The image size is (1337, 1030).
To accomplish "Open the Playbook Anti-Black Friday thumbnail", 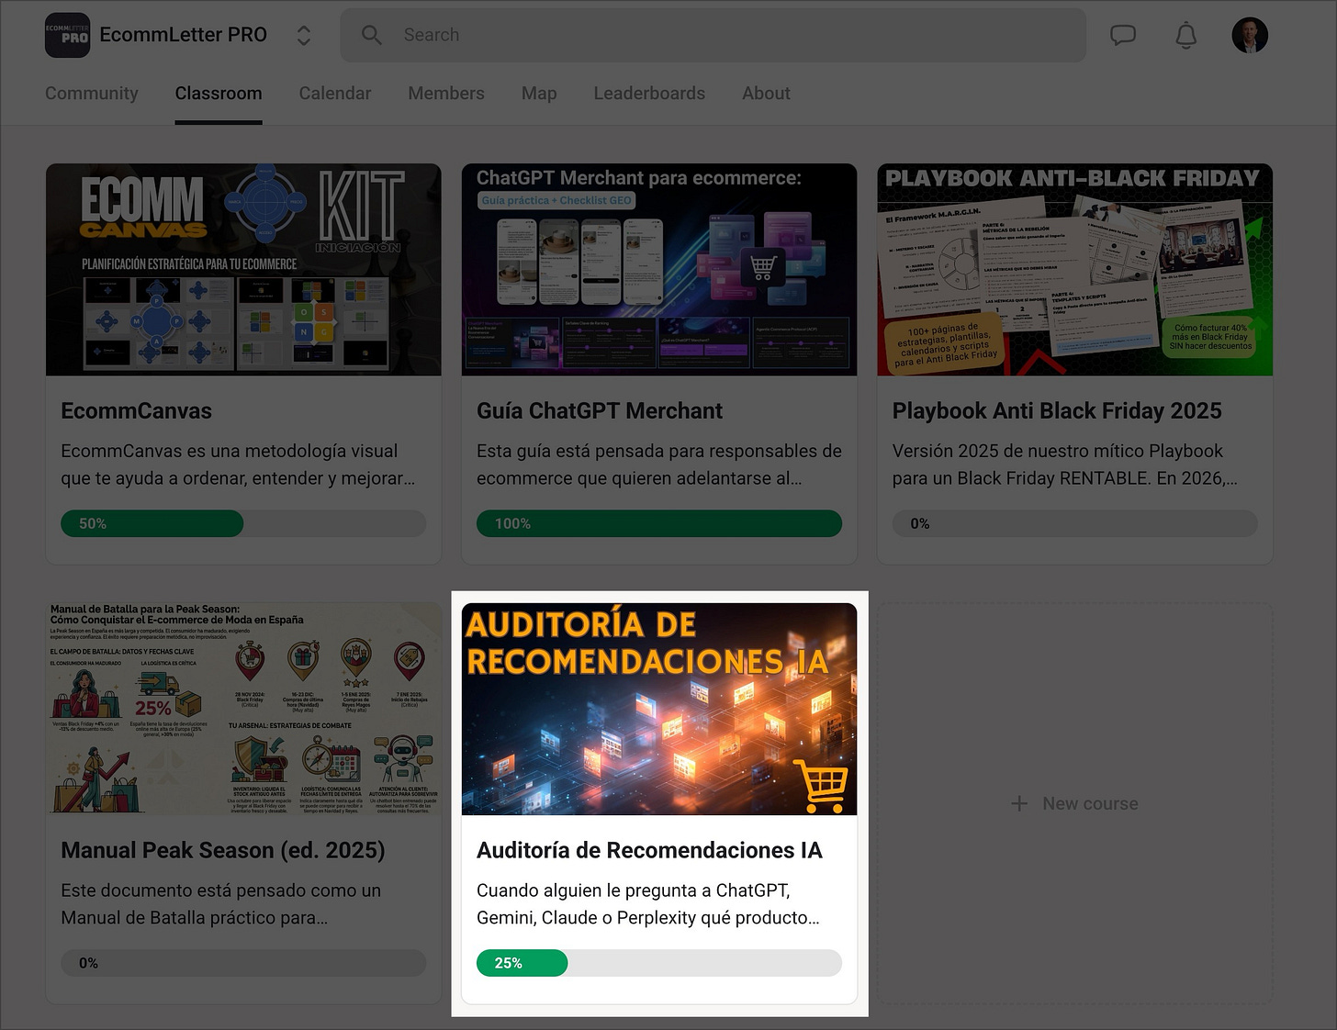I will [x=1074, y=270].
